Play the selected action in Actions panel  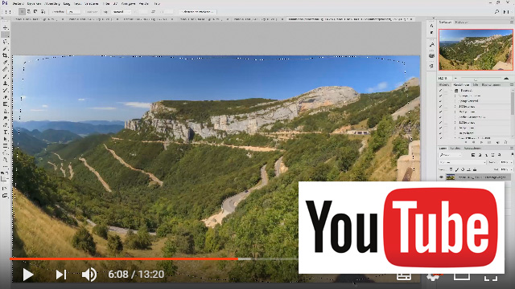click(x=481, y=143)
